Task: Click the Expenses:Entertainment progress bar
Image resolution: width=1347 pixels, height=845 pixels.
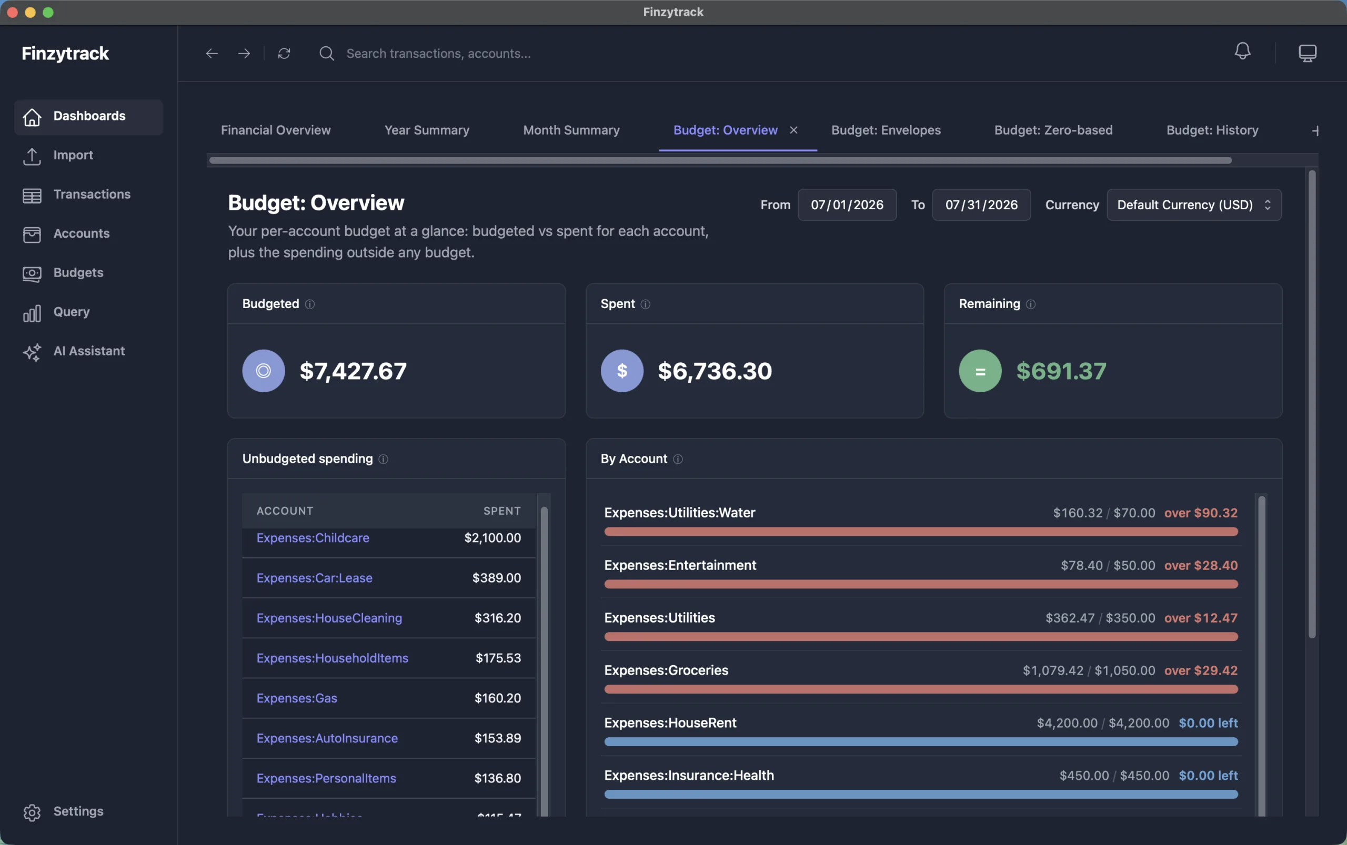Action: click(x=920, y=584)
